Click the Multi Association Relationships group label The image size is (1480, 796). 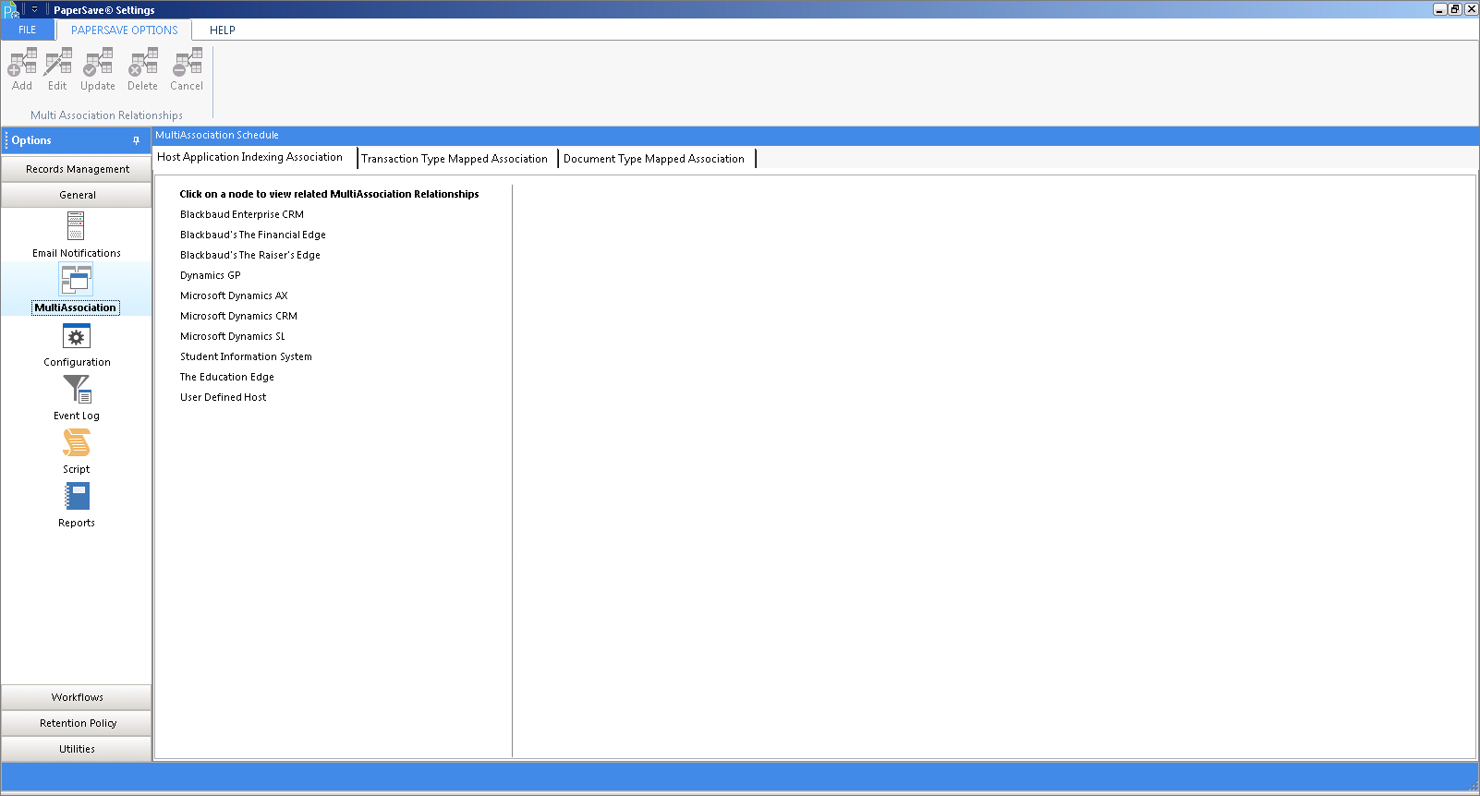pos(106,115)
